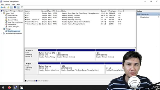Select Local Users and Groups node
Viewport: 160px width, 90px height.
tap(15, 22)
